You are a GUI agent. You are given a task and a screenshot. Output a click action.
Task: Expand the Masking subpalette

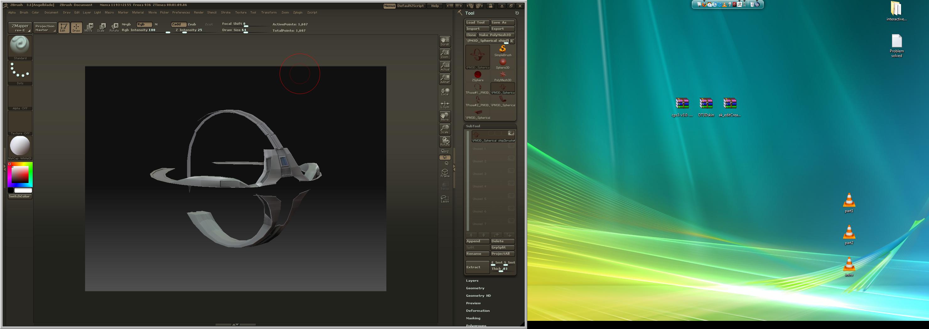(x=473, y=319)
